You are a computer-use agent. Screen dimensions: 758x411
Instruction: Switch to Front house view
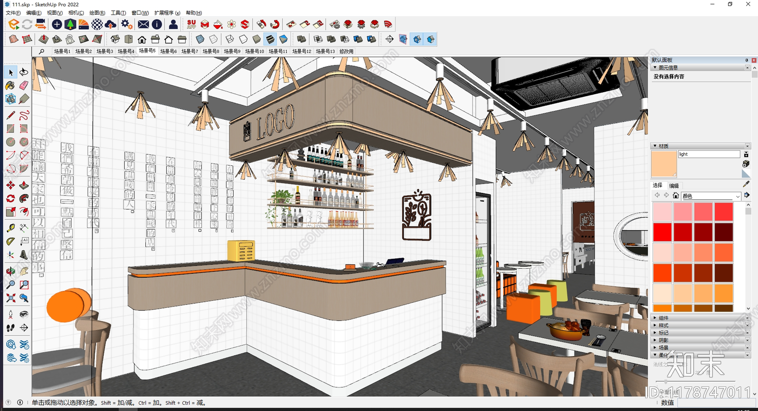[142, 39]
